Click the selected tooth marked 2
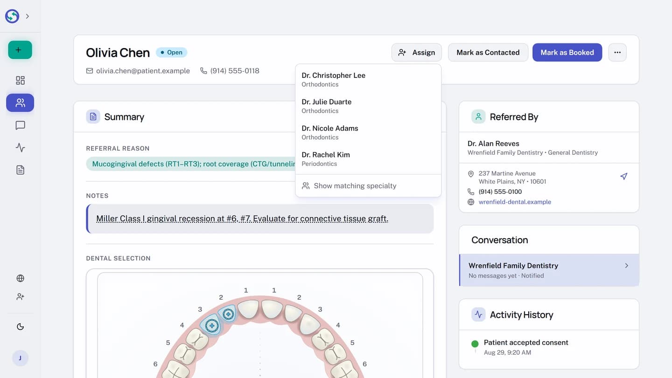This screenshot has width=672, height=378. pyautogui.click(x=228, y=314)
